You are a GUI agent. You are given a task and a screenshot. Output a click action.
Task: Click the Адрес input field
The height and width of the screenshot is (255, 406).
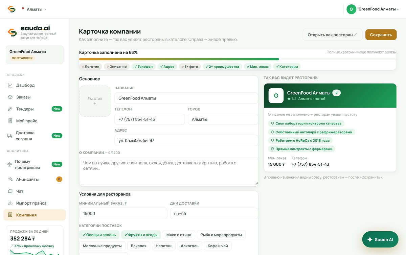186,140
